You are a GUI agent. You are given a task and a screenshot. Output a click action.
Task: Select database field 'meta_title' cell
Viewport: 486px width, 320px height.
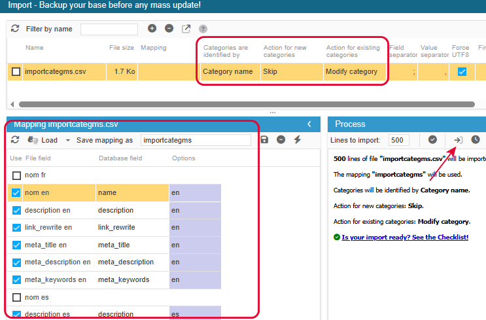[132, 245]
